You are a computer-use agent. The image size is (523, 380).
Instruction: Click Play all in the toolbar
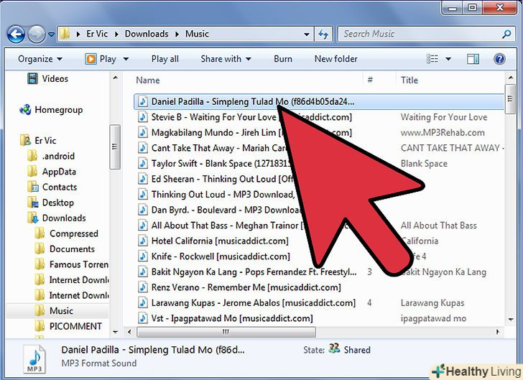click(x=165, y=59)
